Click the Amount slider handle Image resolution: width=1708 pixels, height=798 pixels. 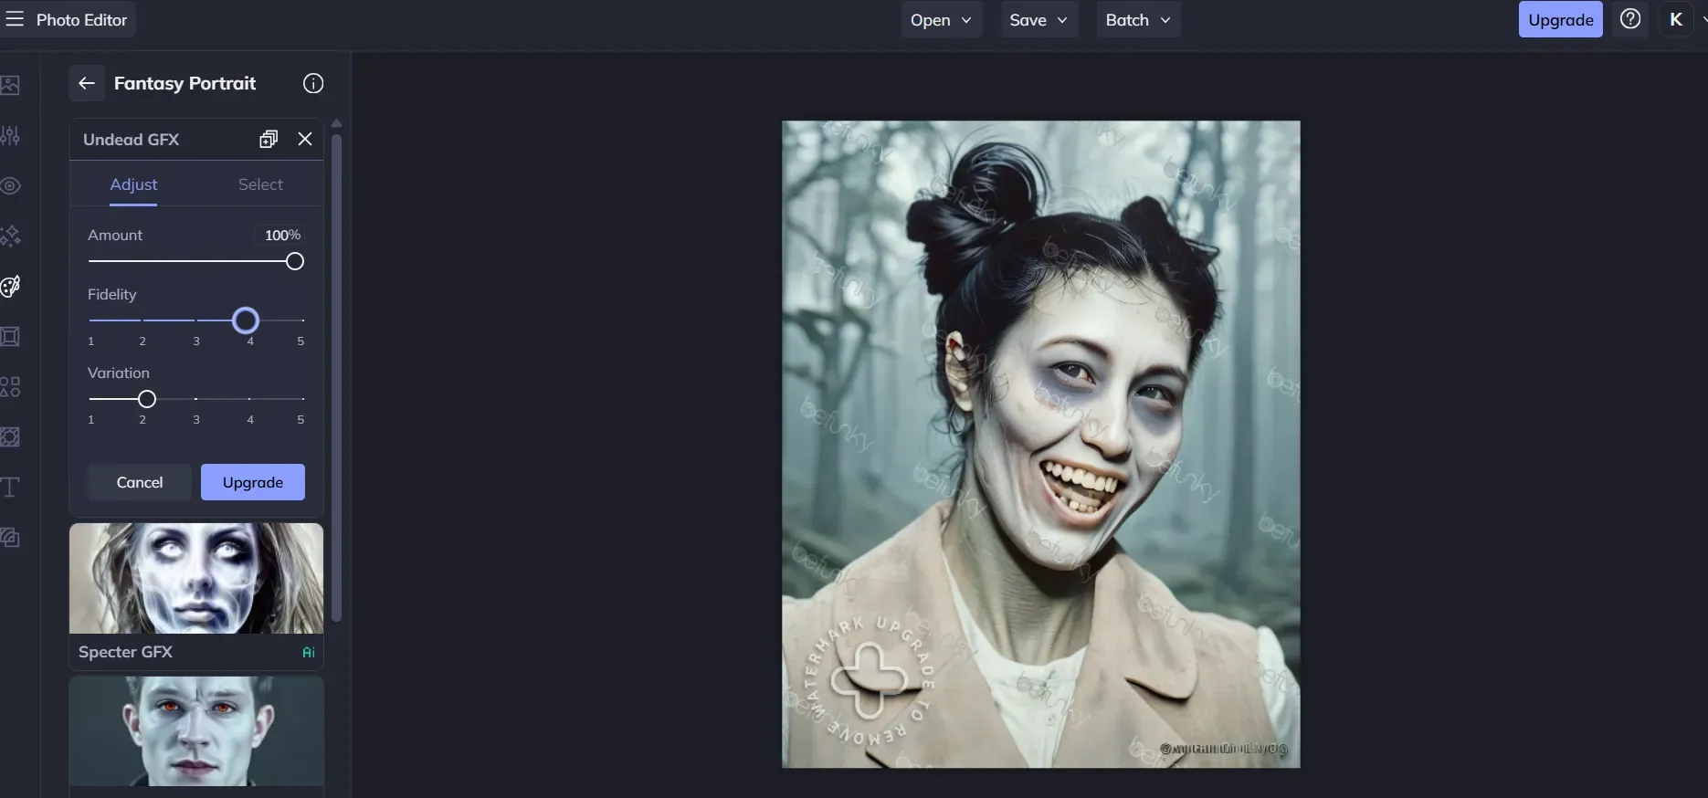click(x=294, y=262)
